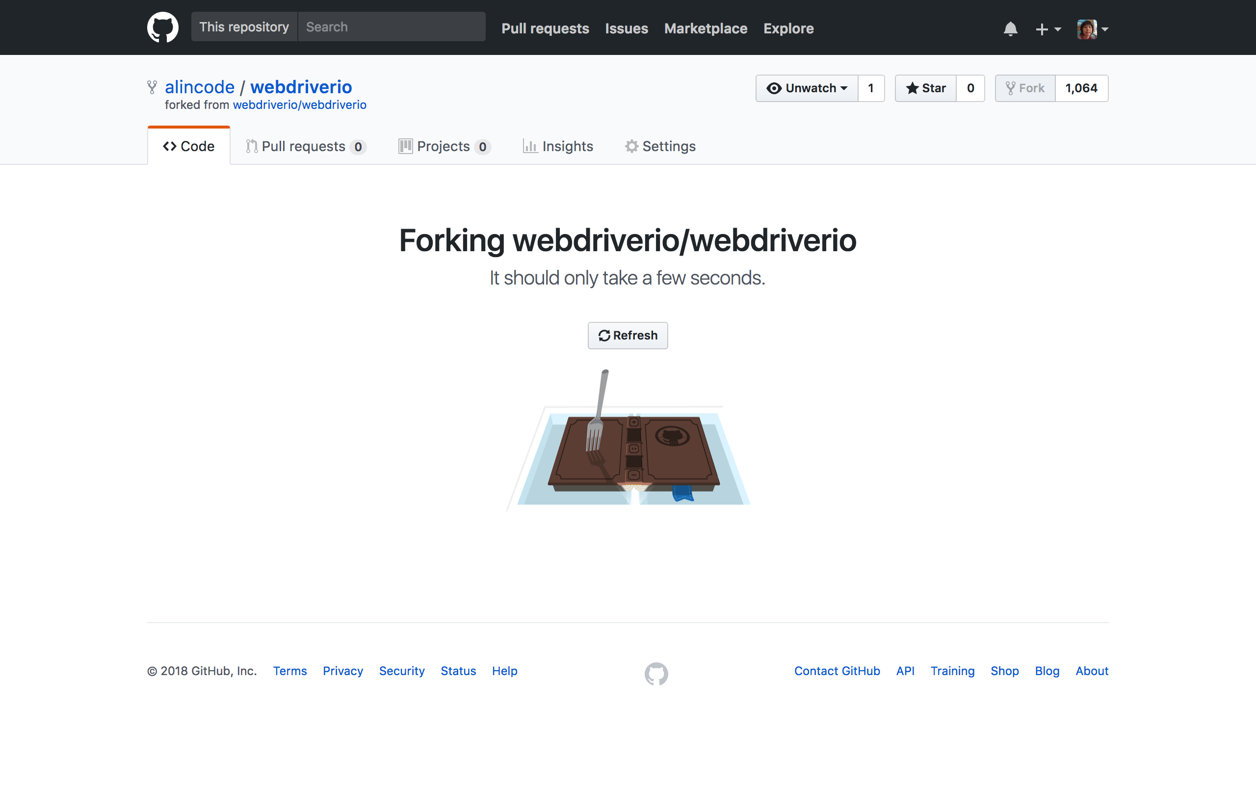This screenshot has height=785, width=1256.
Task: Open the notifications bell icon
Action: [1010, 28]
